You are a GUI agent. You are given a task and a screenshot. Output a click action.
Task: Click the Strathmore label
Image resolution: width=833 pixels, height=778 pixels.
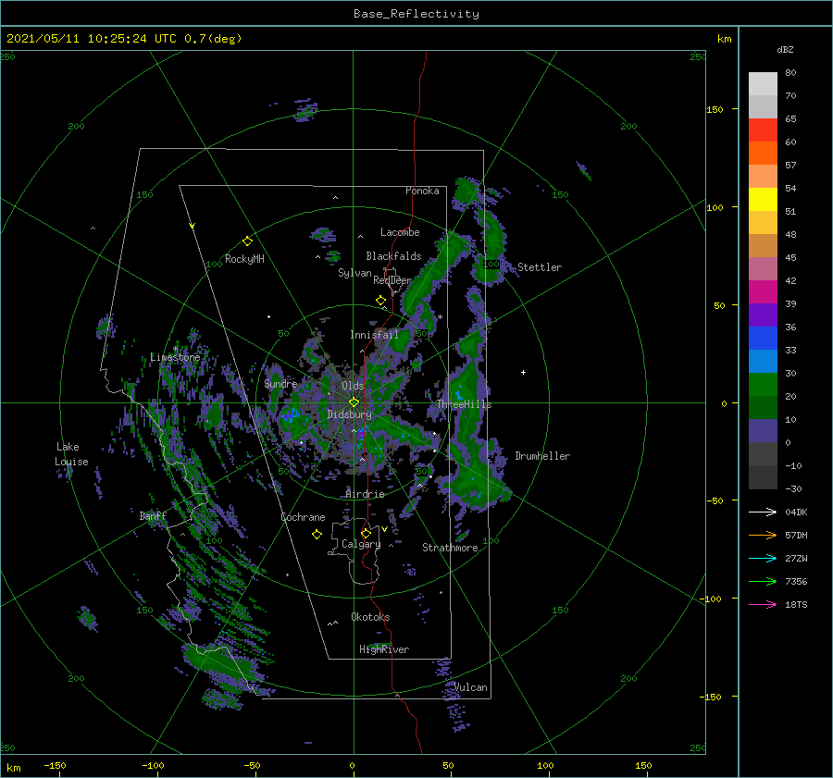pyautogui.click(x=450, y=548)
